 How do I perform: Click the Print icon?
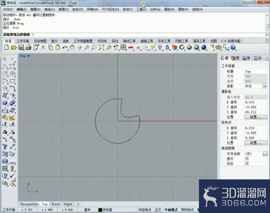(28, 47)
